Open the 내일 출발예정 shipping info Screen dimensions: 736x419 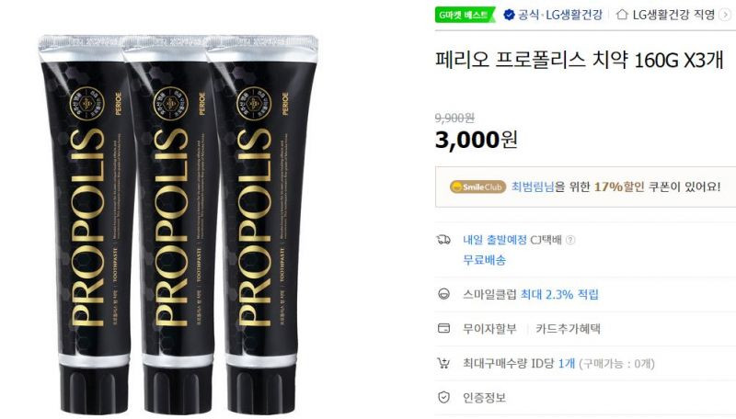tap(495, 240)
